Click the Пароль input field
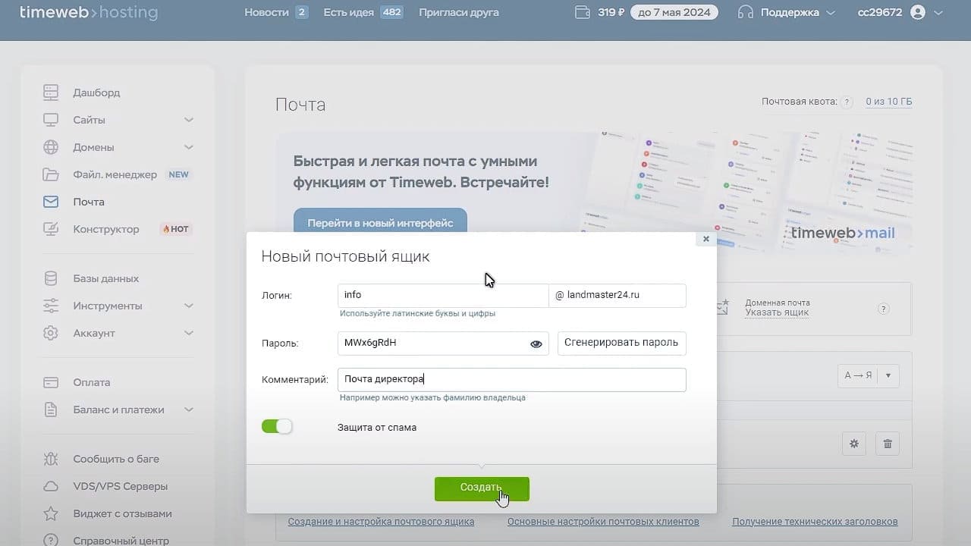971x546 pixels. click(x=443, y=343)
